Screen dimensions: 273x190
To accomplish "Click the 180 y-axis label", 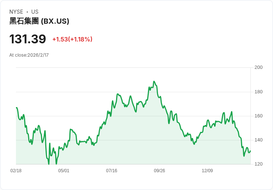I will click(x=259, y=92).
